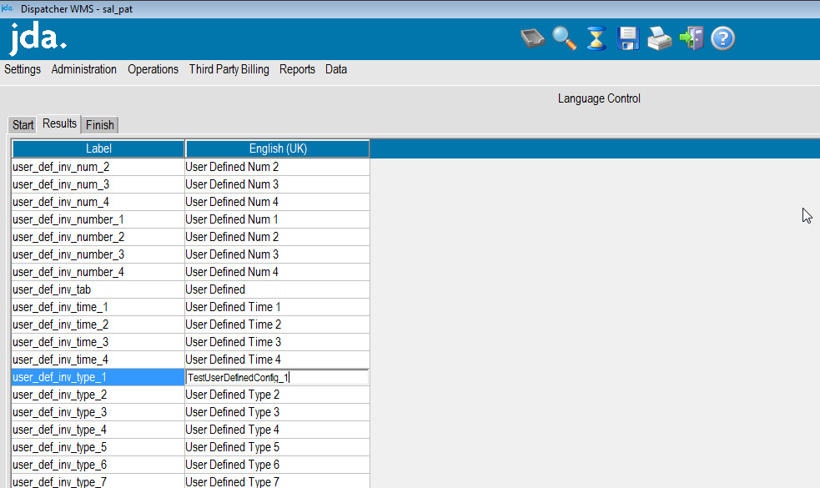
Task: Switch to the Finish tab
Action: click(x=99, y=125)
